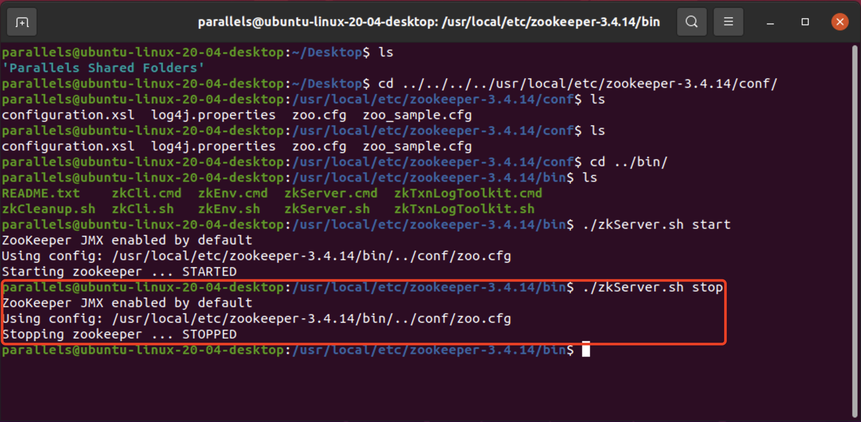Click the './zkServer.sh start' command
This screenshot has height=422, width=861.
click(657, 224)
